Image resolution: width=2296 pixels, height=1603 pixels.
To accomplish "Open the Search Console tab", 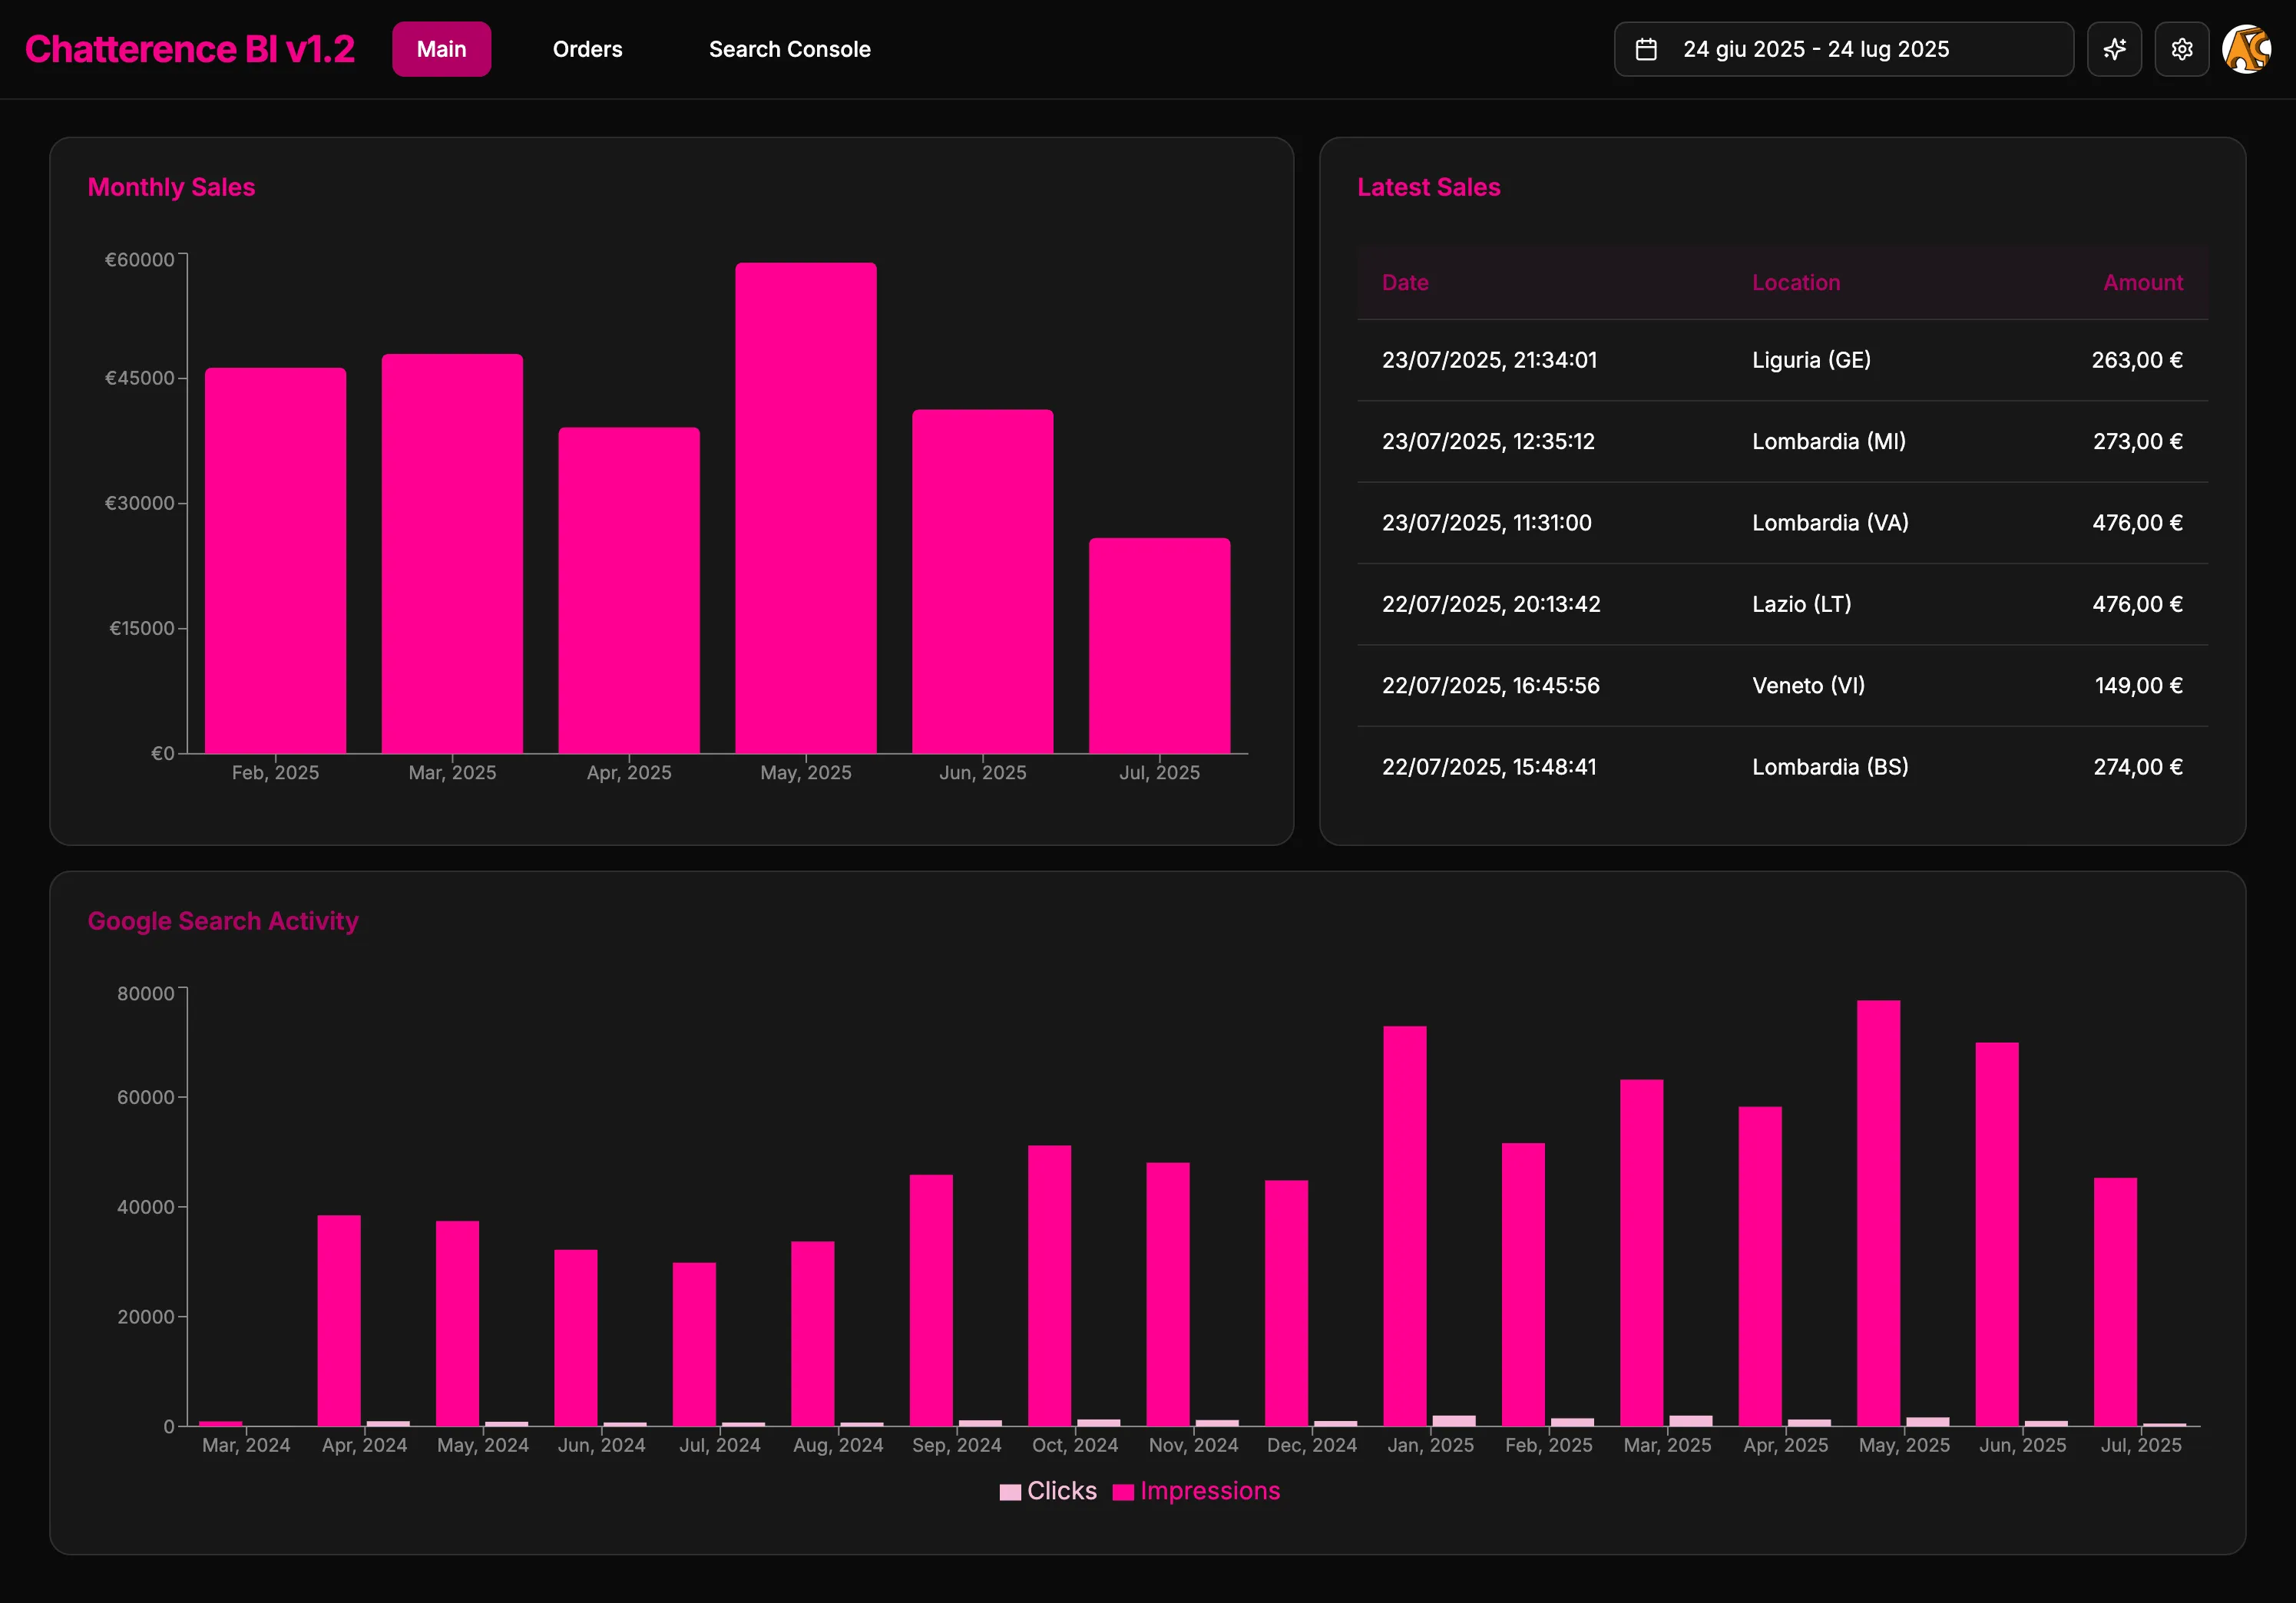I will tap(790, 48).
